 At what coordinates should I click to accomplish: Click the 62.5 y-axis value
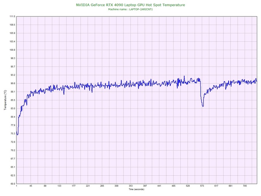pyautogui.click(x=13, y=175)
